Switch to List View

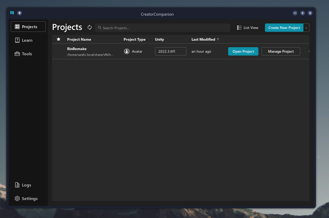pyautogui.click(x=247, y=28)
